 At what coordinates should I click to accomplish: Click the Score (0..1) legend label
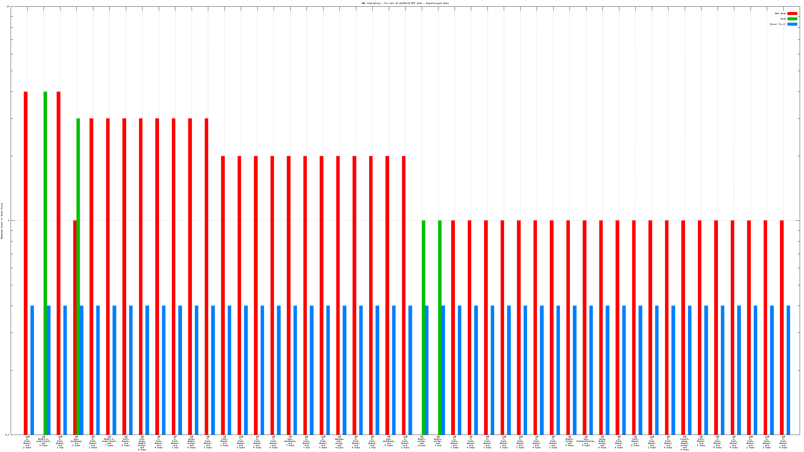778,24
